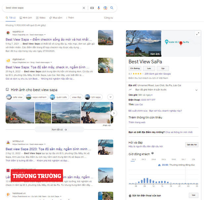Expand the map with the fullscreen icon
The width and height of the screenshot is (204, 200).
(x=197, y=34)
